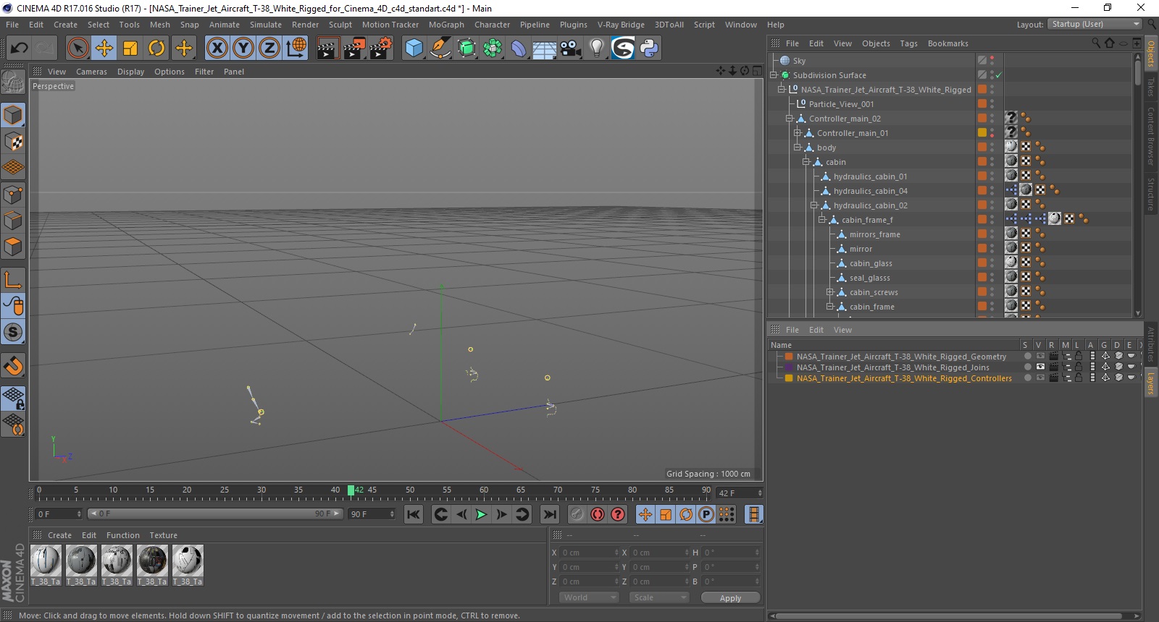This screenshot has width=1159, height=622.
Task: Collapse the body tree node
Action: (x=798, y=148)
